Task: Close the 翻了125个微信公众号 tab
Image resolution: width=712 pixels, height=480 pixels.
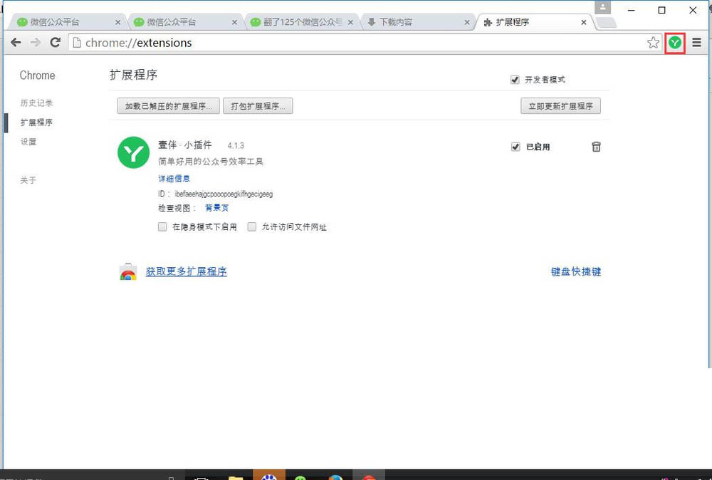Action: (x=350, y=22)
